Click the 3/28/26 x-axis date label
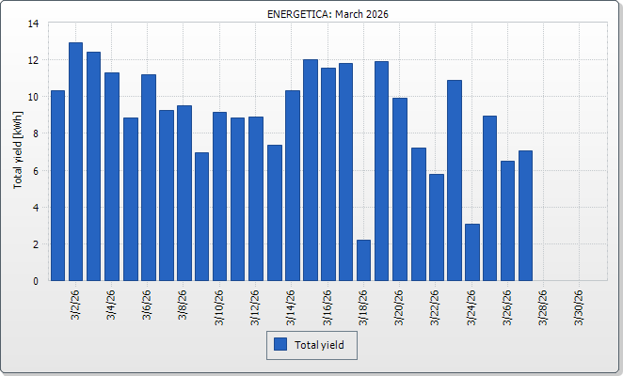Image resolution: width=623 pixels, height=376 pixels. (x=543, y=306)
